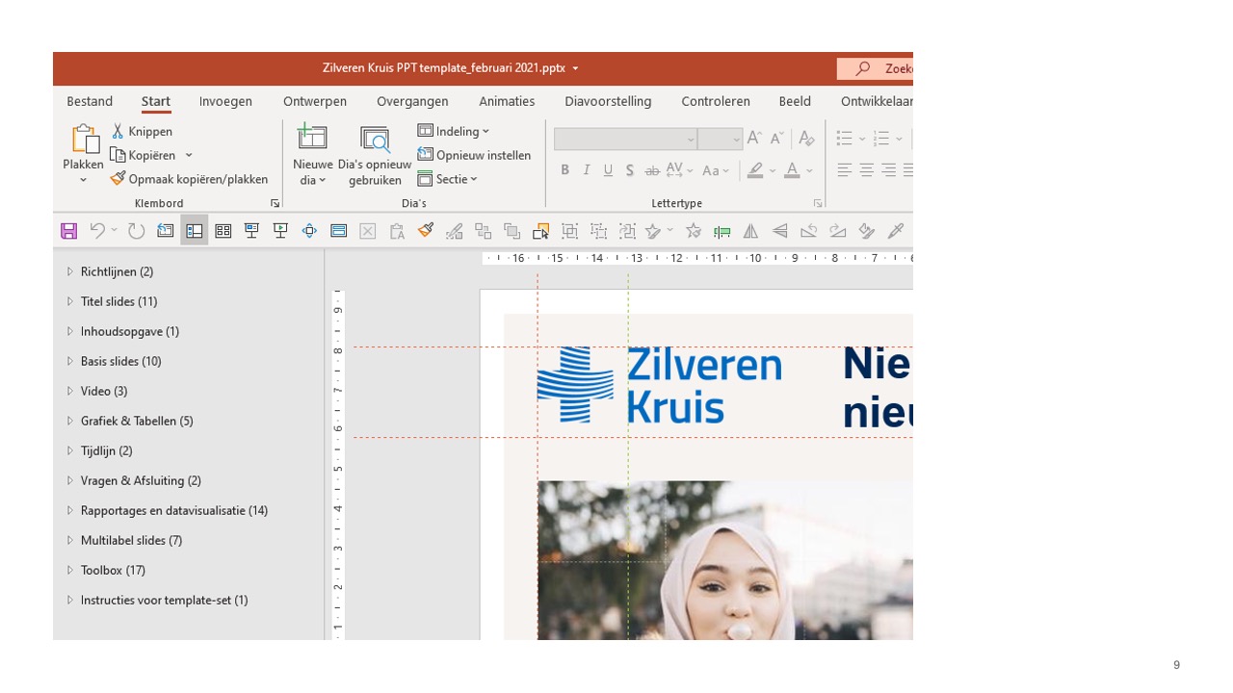Apply the font color A swatch
This screenshot has height=693, width=1233.
click(792, 170)
